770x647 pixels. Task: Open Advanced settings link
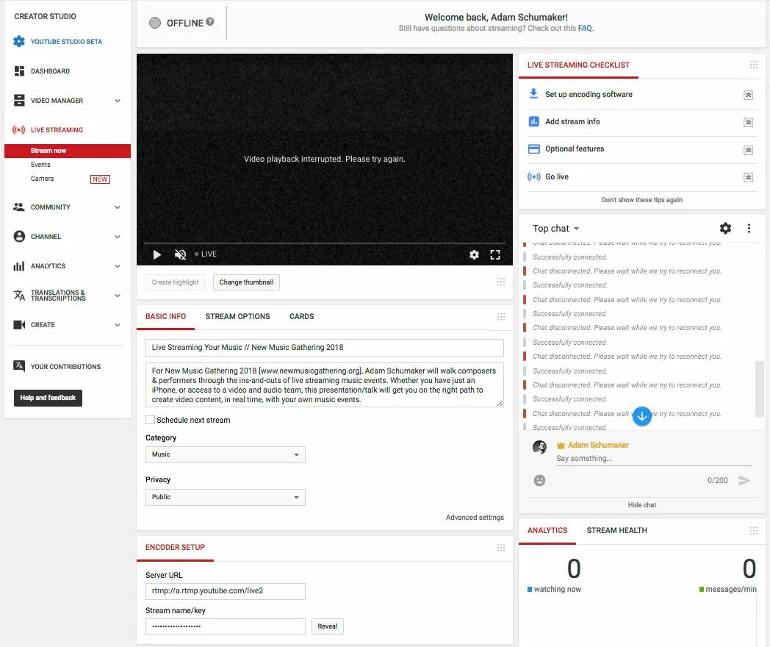click(x=475, y=518)
